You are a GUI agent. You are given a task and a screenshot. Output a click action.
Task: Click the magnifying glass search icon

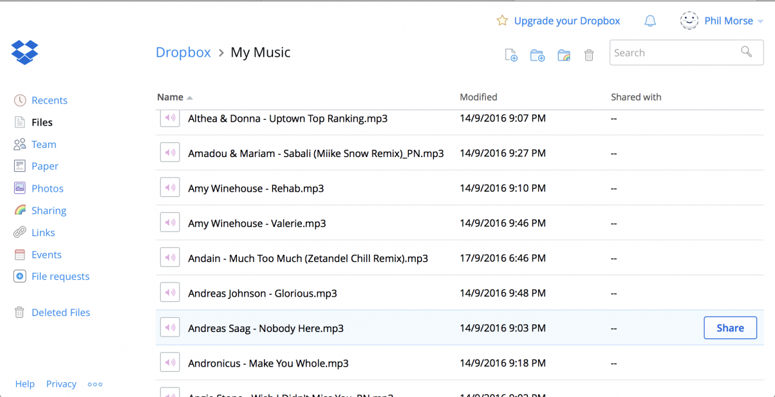tap(746, 52)
